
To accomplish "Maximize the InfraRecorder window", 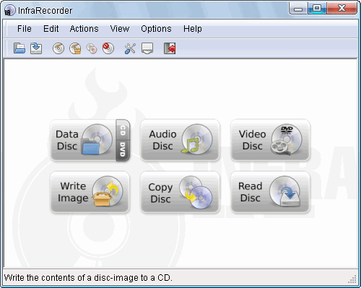I will [317, 9].
